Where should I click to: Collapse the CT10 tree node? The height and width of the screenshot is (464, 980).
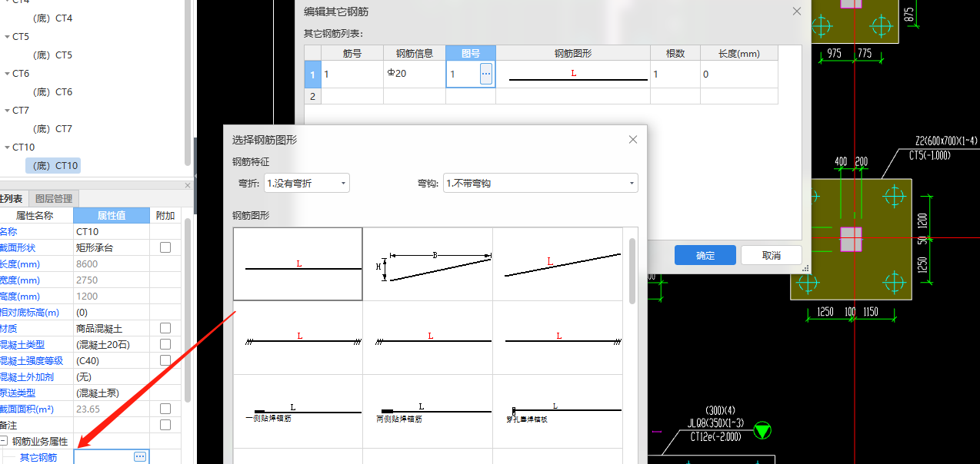click(7, 147)
